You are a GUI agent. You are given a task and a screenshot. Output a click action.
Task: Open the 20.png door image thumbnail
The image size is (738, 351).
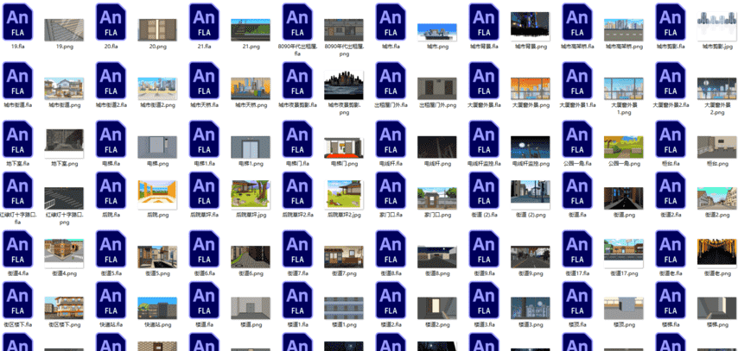coord(157,28)
